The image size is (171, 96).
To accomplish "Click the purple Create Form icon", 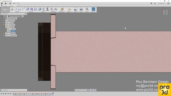I will coord(32,9).
